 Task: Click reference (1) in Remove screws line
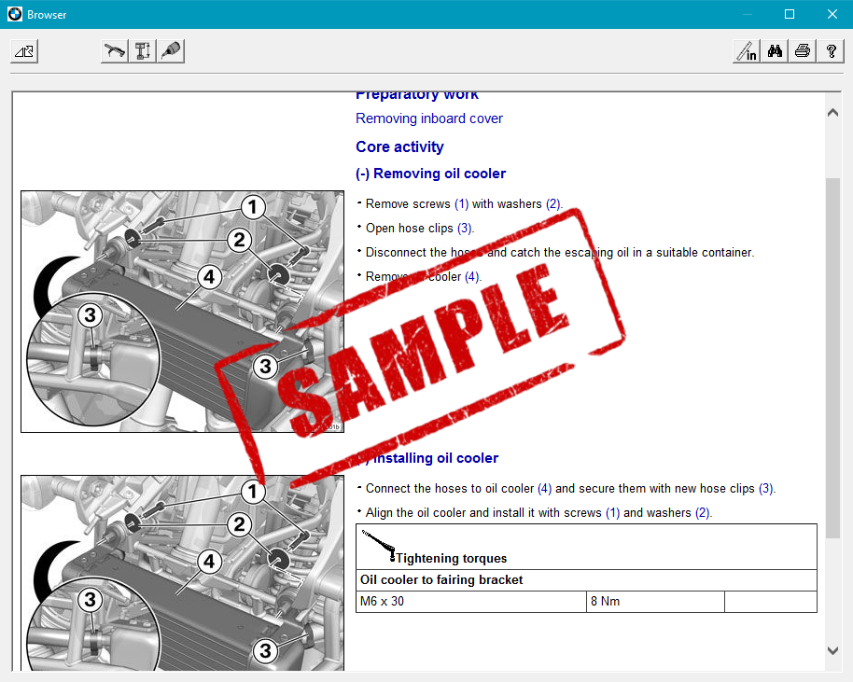pyautogui.click(x=461, y=204)
